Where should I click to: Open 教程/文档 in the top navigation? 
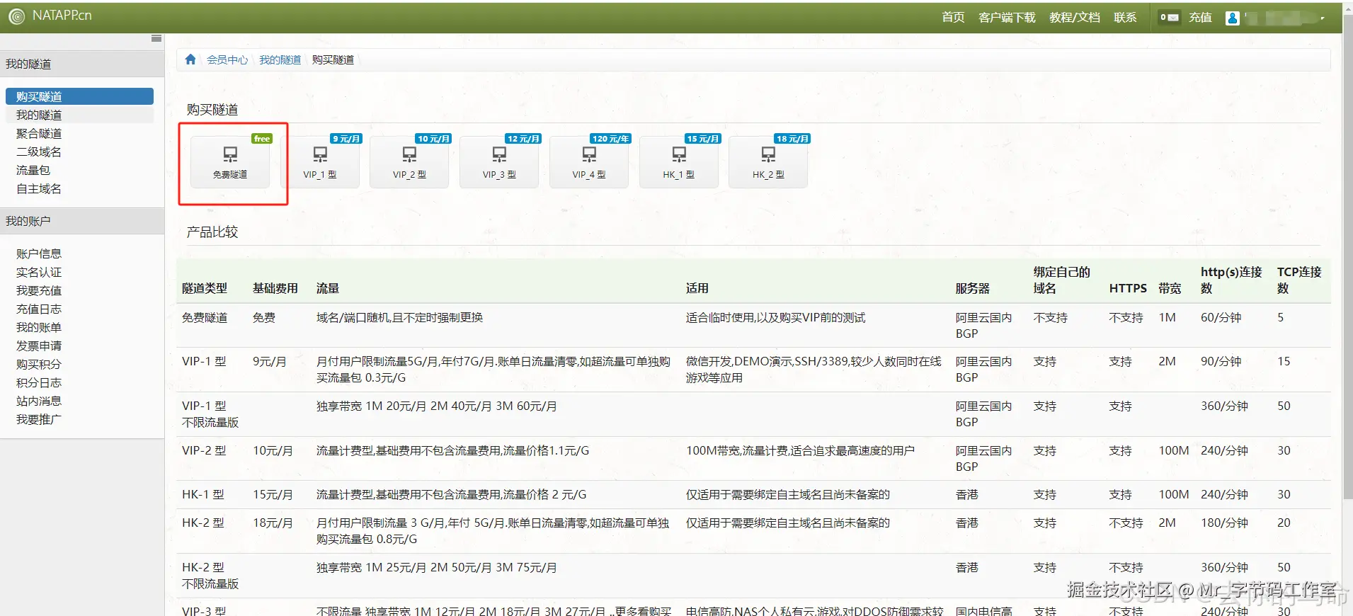coord(1075,17)
